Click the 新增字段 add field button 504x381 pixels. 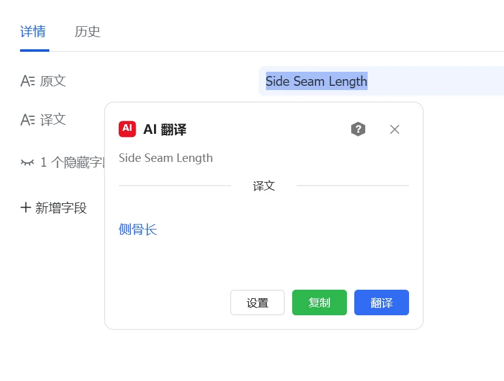pyautogui.click(x=54, y=208)
